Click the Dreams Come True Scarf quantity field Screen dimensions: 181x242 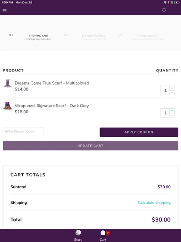(165, 90)
